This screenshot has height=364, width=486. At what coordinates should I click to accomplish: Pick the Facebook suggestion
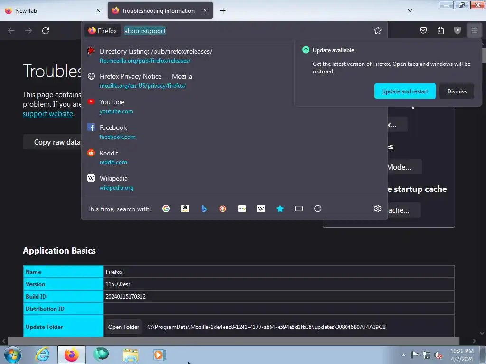[x=234, y=132]
